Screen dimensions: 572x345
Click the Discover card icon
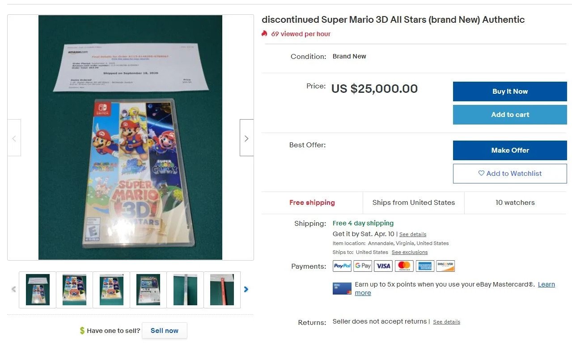coord(445,266)
